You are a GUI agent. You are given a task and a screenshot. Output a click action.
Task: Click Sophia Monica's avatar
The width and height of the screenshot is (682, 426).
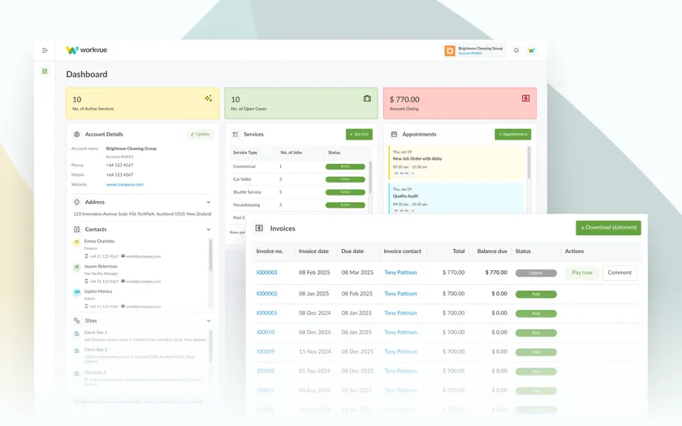pyautogui.click(x=77, y=293)
